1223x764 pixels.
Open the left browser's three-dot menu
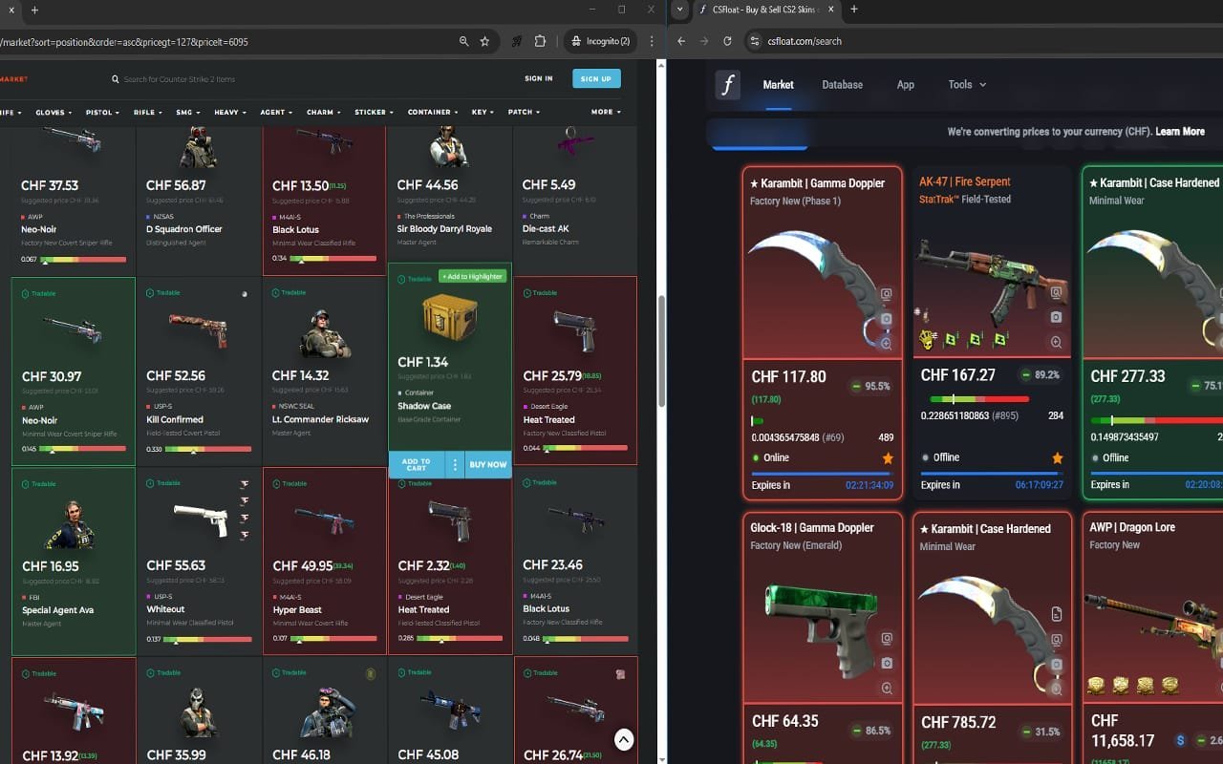652,42
